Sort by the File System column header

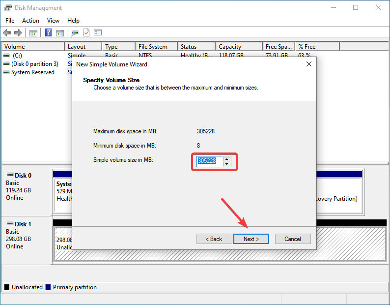click(157, 47)
